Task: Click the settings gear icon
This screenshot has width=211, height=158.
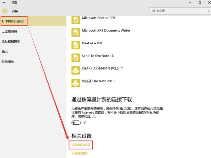Action: [x=4, y=11]
